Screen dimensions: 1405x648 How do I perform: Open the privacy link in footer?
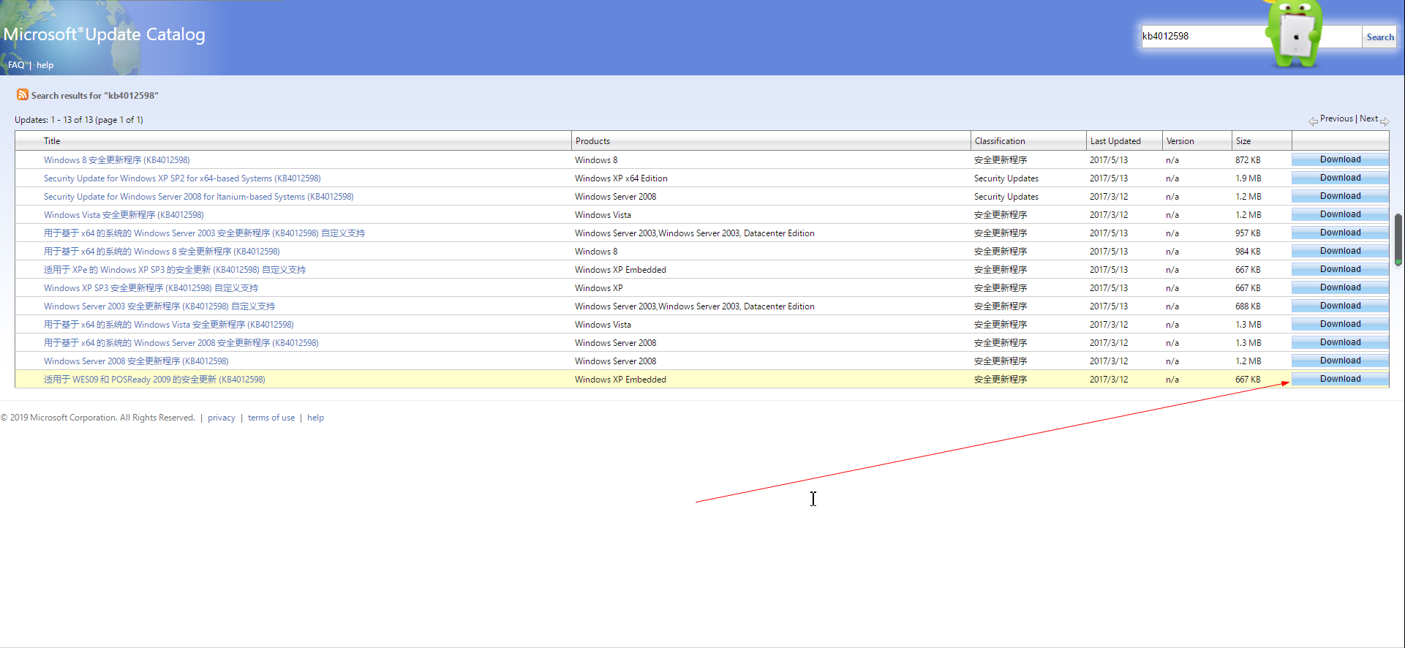coord(221,418)
